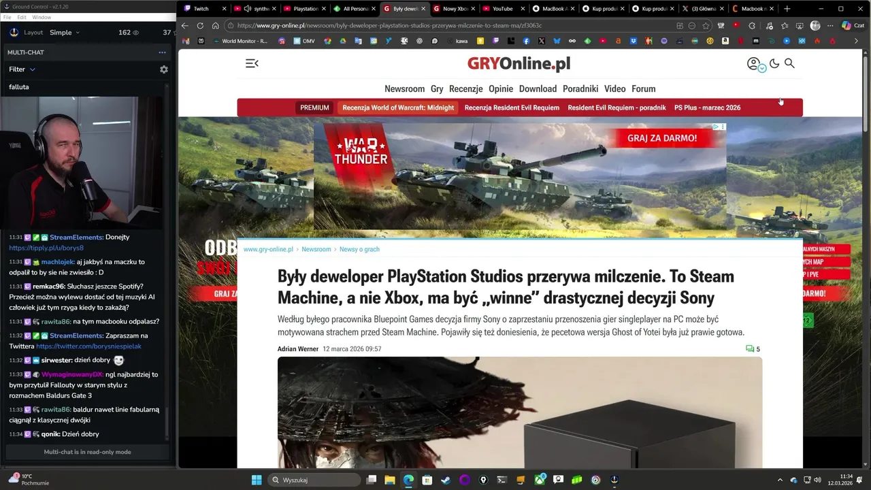Open the Recenzje navigation item
This screenshot has width=871, height=490.
coord(465,88)
